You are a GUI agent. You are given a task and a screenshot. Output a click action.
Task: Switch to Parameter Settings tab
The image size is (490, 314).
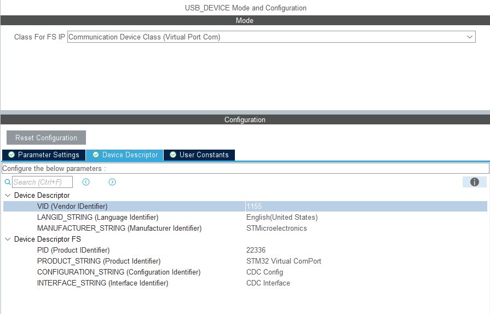(44, 155)
